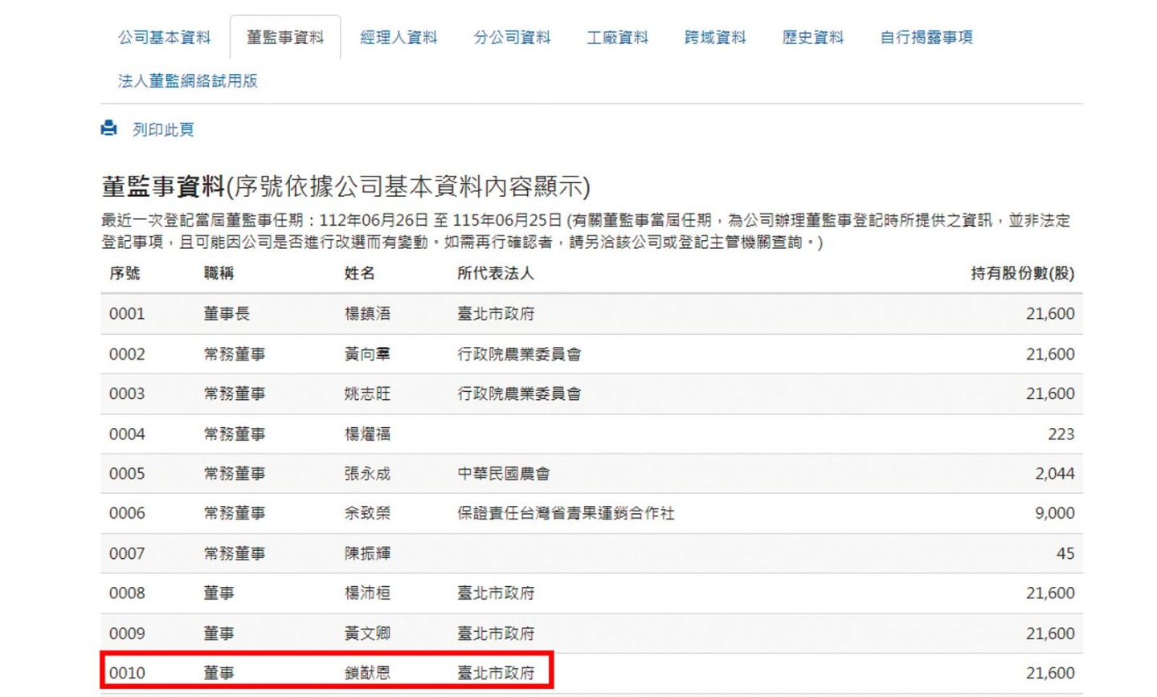The height and width of the screenshot is (697, 1157).
Task: Click the 所代表法人 column header
Action: (496, 273)
